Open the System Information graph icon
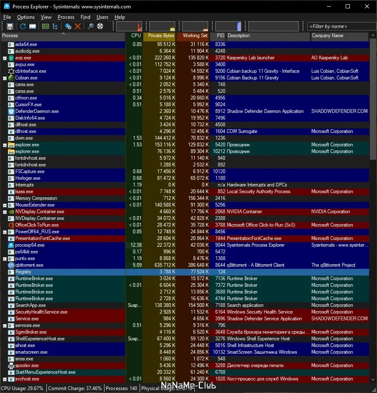 [45, 26]
